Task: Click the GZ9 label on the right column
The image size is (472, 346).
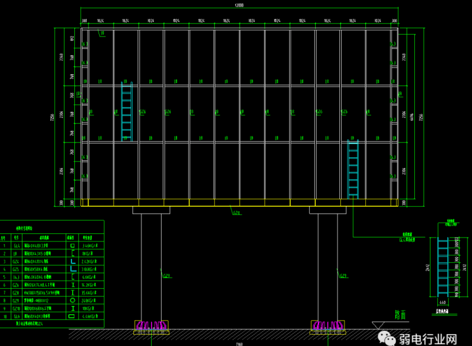Action: pyautogui.click(x=342, y=275)
